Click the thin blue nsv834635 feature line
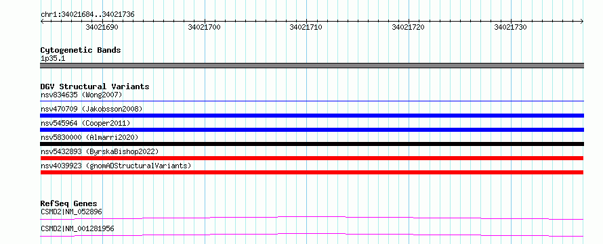This screenshot has width=603, height=244. tap(312, 101)
